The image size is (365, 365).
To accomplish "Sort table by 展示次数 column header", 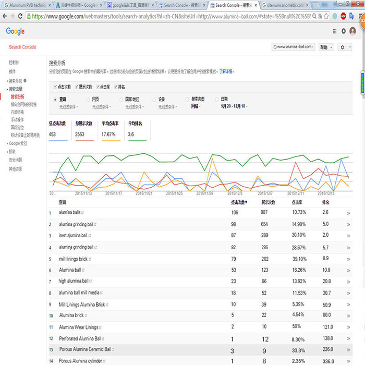I will tap(268, 202).
